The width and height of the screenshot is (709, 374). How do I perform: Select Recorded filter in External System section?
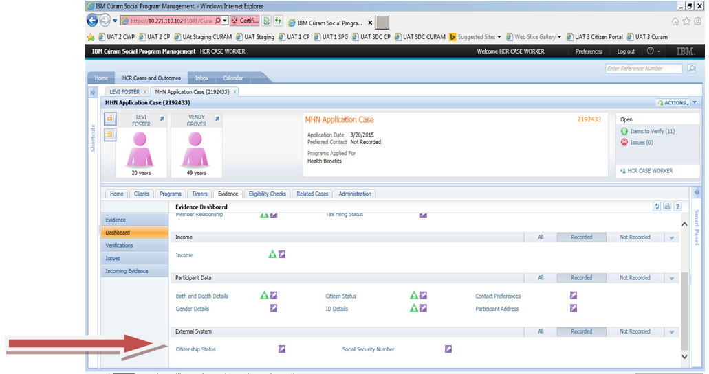pos(582,331)
